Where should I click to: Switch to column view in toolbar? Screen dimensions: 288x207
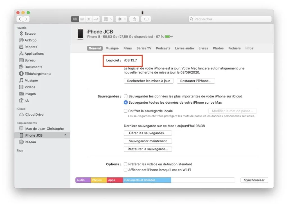click(89, 19)
